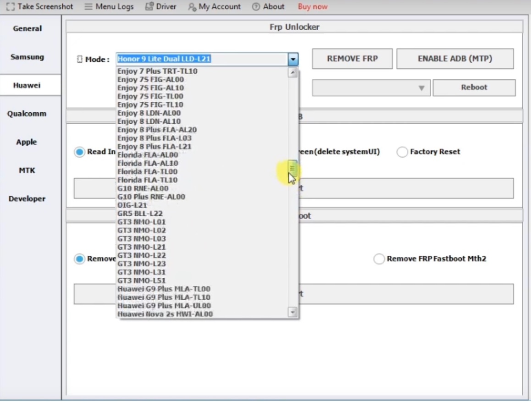Open the About menu
Viewport: 531px width, 417px height.
268,7
